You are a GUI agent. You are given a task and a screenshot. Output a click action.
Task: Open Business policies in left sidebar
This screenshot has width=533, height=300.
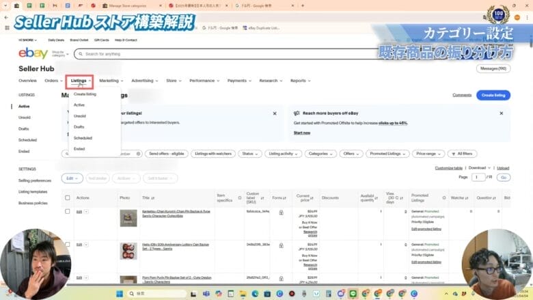click(x=33, y=203)
